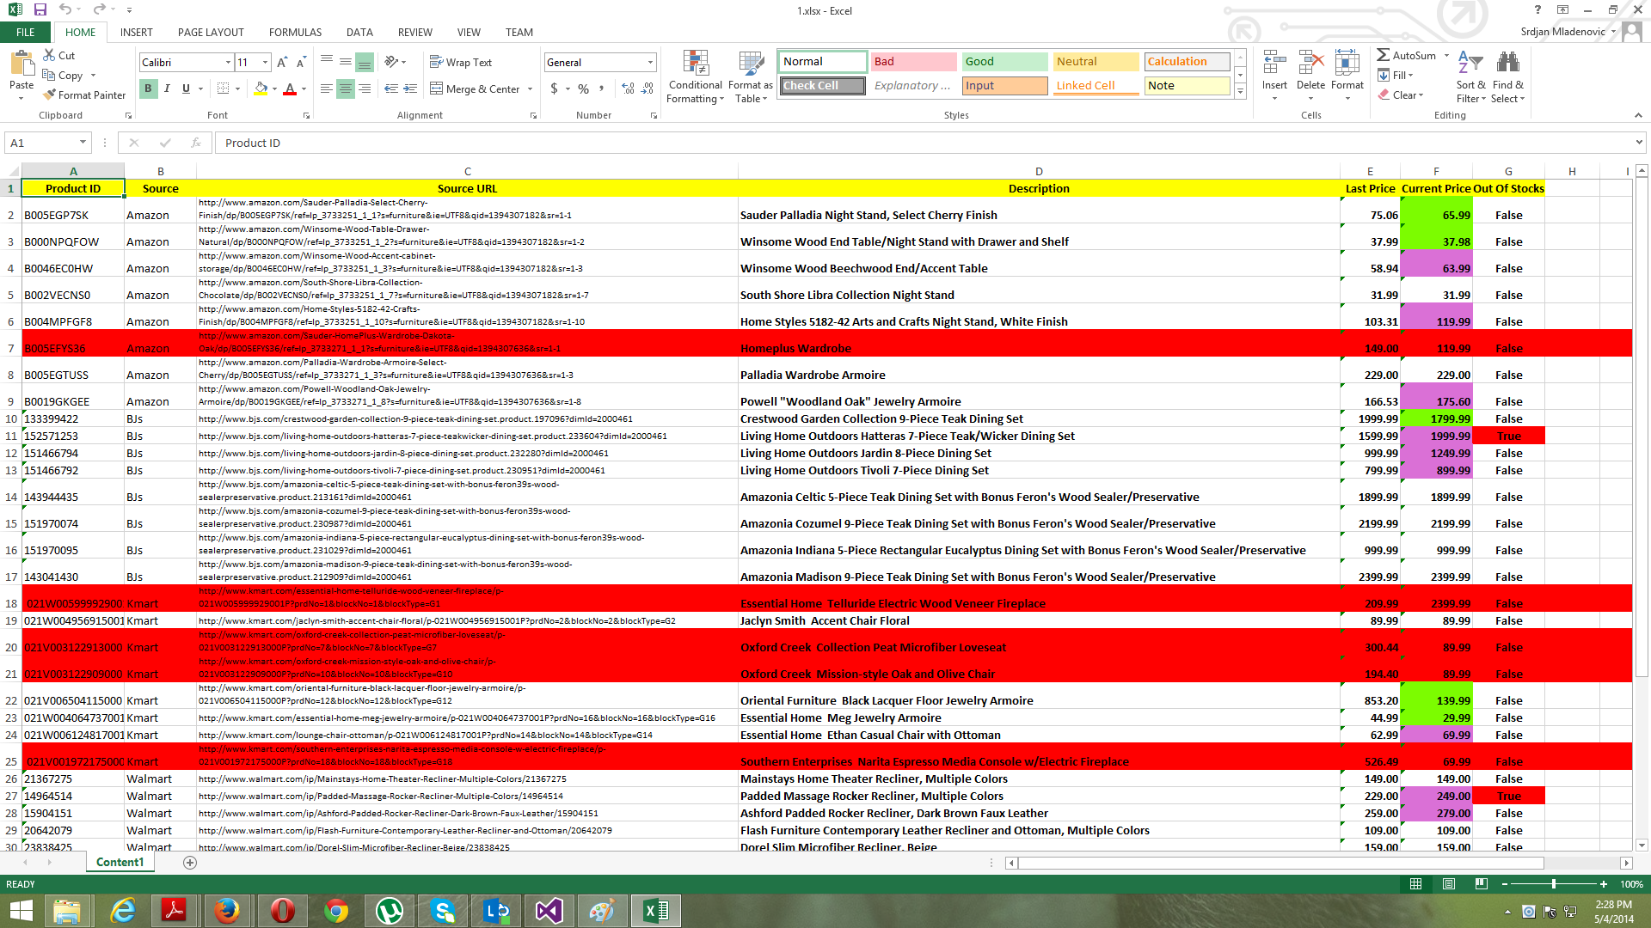
Task: Apply red Font Color
Action: 290,89
